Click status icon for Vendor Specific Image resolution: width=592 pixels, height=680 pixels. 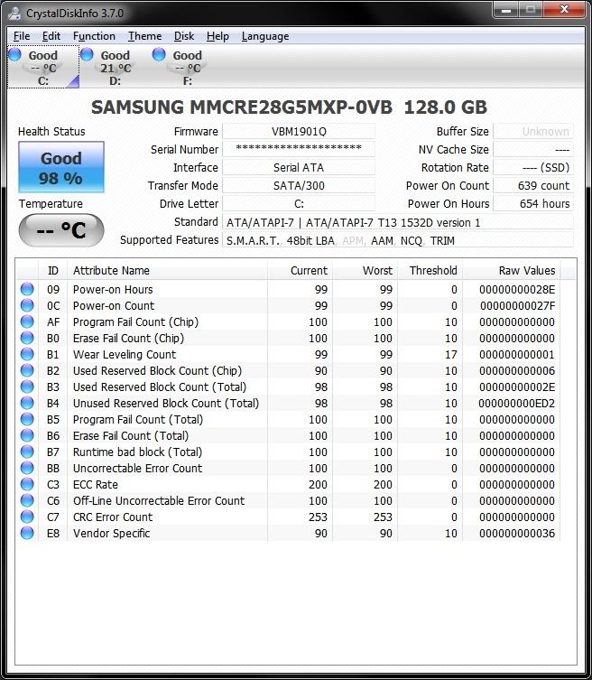click(x=27, y=534)
